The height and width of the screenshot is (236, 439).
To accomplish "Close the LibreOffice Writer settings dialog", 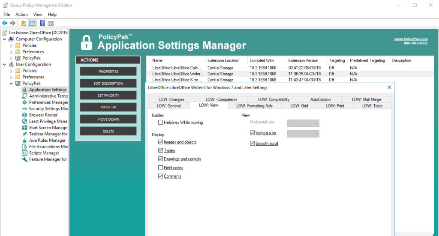I will point(389,87).
